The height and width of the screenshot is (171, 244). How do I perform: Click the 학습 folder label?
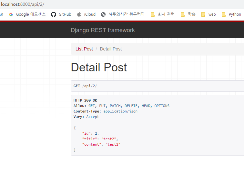click(192, 14)
